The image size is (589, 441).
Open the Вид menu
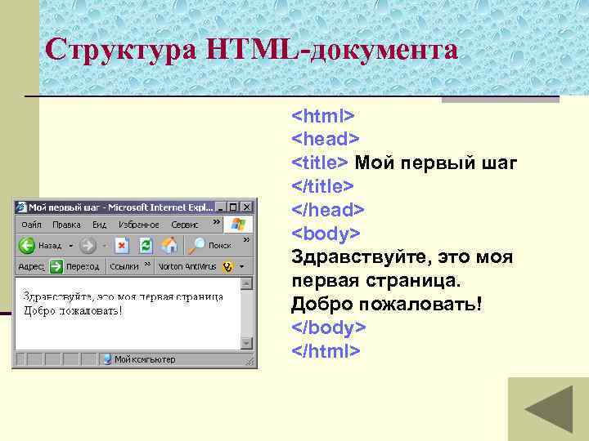pyautogui.click(x=100, y=225)
